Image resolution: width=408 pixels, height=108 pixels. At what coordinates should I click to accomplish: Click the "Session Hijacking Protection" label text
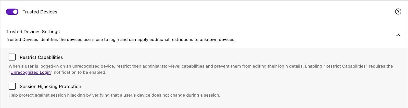coord(50,86)
